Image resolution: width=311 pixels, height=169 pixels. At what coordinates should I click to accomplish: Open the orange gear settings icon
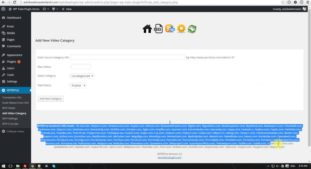pos(181,29)
